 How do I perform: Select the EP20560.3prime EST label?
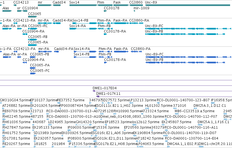pos(138,128)
